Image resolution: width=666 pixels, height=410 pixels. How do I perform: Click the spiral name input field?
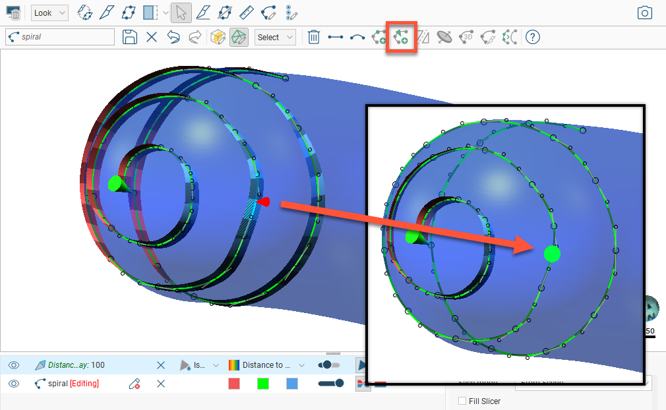click(61, 38)
